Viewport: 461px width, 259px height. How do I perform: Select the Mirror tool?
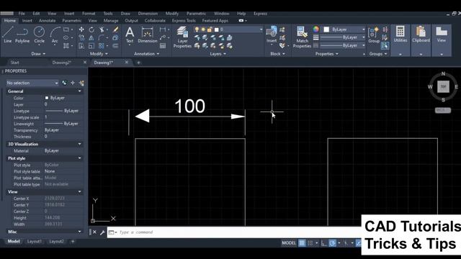coord(91,37)
